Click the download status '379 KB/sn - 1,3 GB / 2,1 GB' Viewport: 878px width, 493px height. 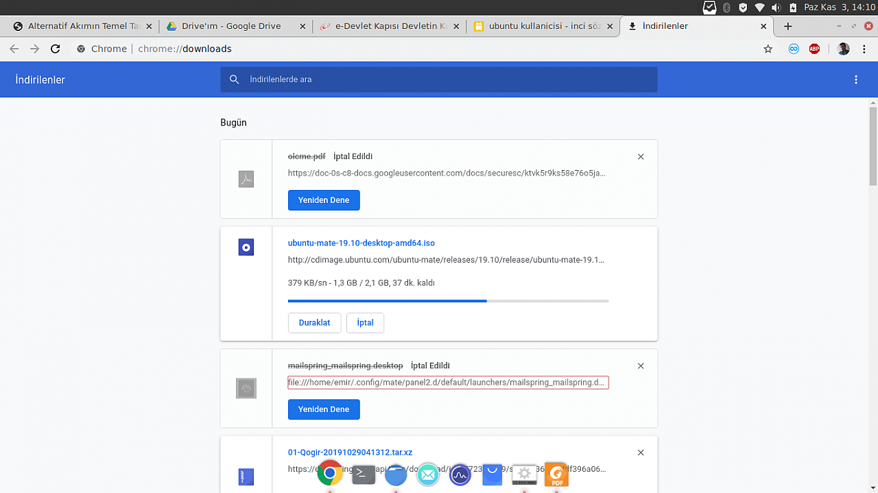tap(361, 283)
